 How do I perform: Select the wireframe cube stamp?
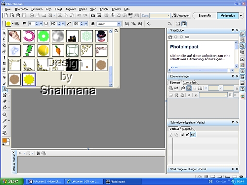point(72,50)
